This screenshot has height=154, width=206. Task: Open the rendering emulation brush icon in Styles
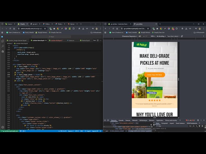point(200,126)
